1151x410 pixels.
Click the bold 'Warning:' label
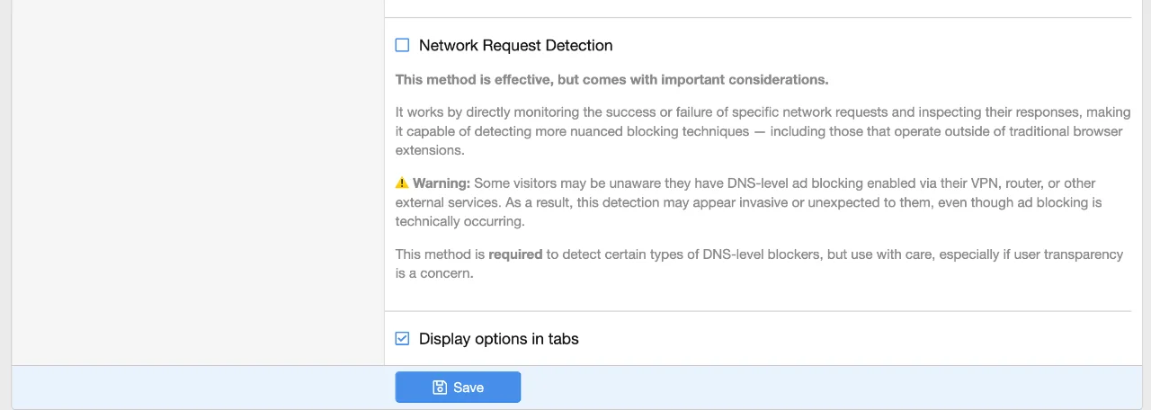(x=442, y=183)
